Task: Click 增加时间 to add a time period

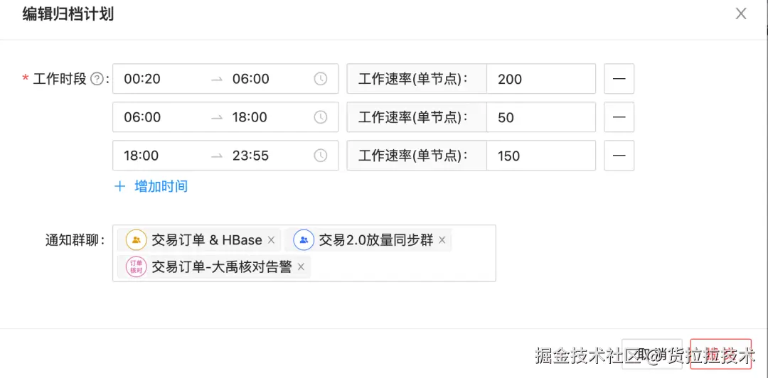Action: coord(151,187)
